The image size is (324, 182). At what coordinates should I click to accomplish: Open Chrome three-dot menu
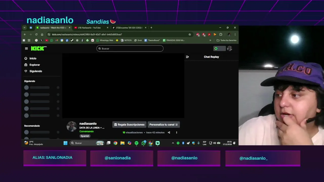(235, 34)
